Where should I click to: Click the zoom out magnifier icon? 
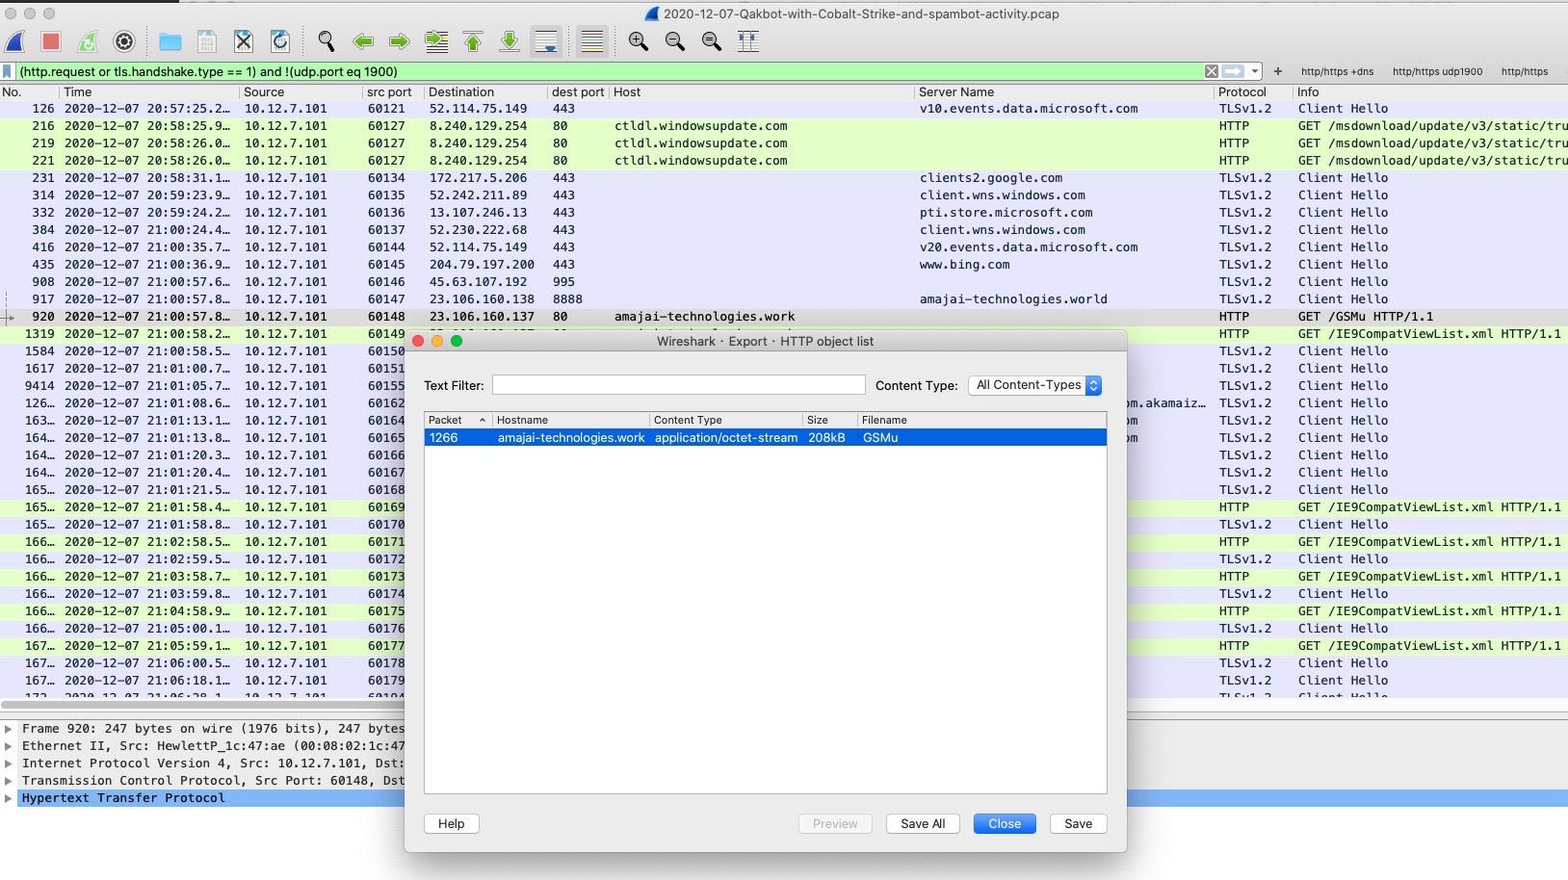(x=675, y=41)
